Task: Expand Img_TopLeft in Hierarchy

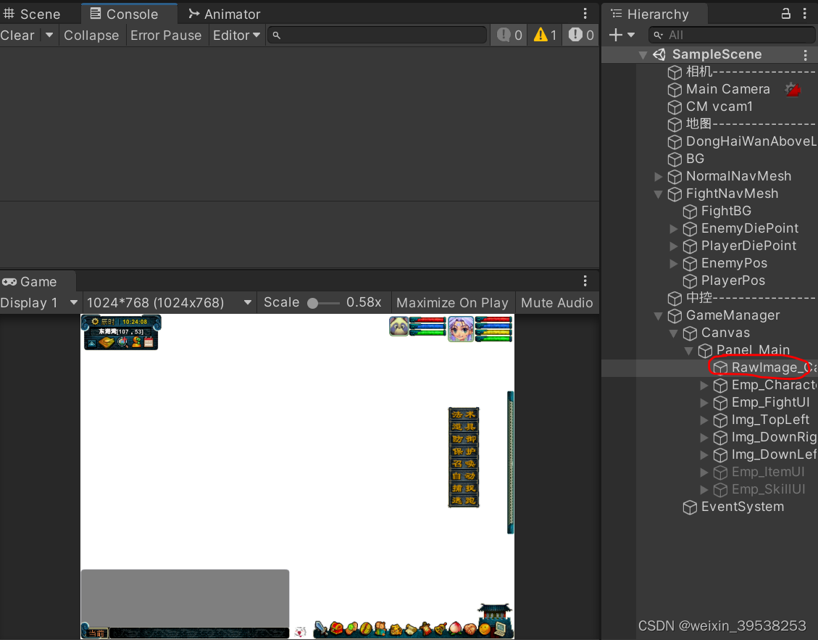Action: point(704,420)
